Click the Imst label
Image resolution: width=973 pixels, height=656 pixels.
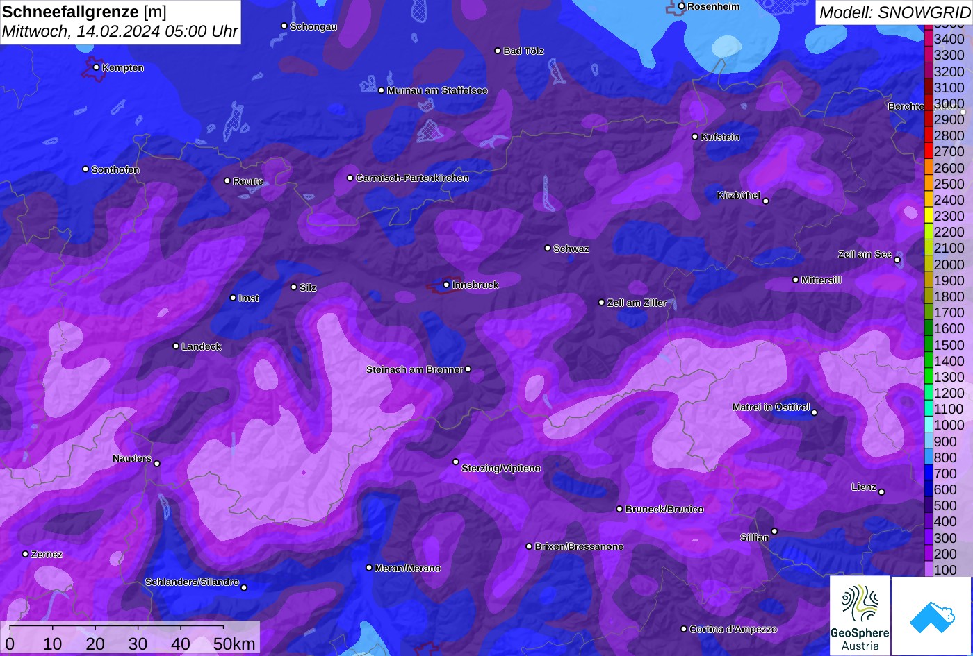click(x=249, y=298)
